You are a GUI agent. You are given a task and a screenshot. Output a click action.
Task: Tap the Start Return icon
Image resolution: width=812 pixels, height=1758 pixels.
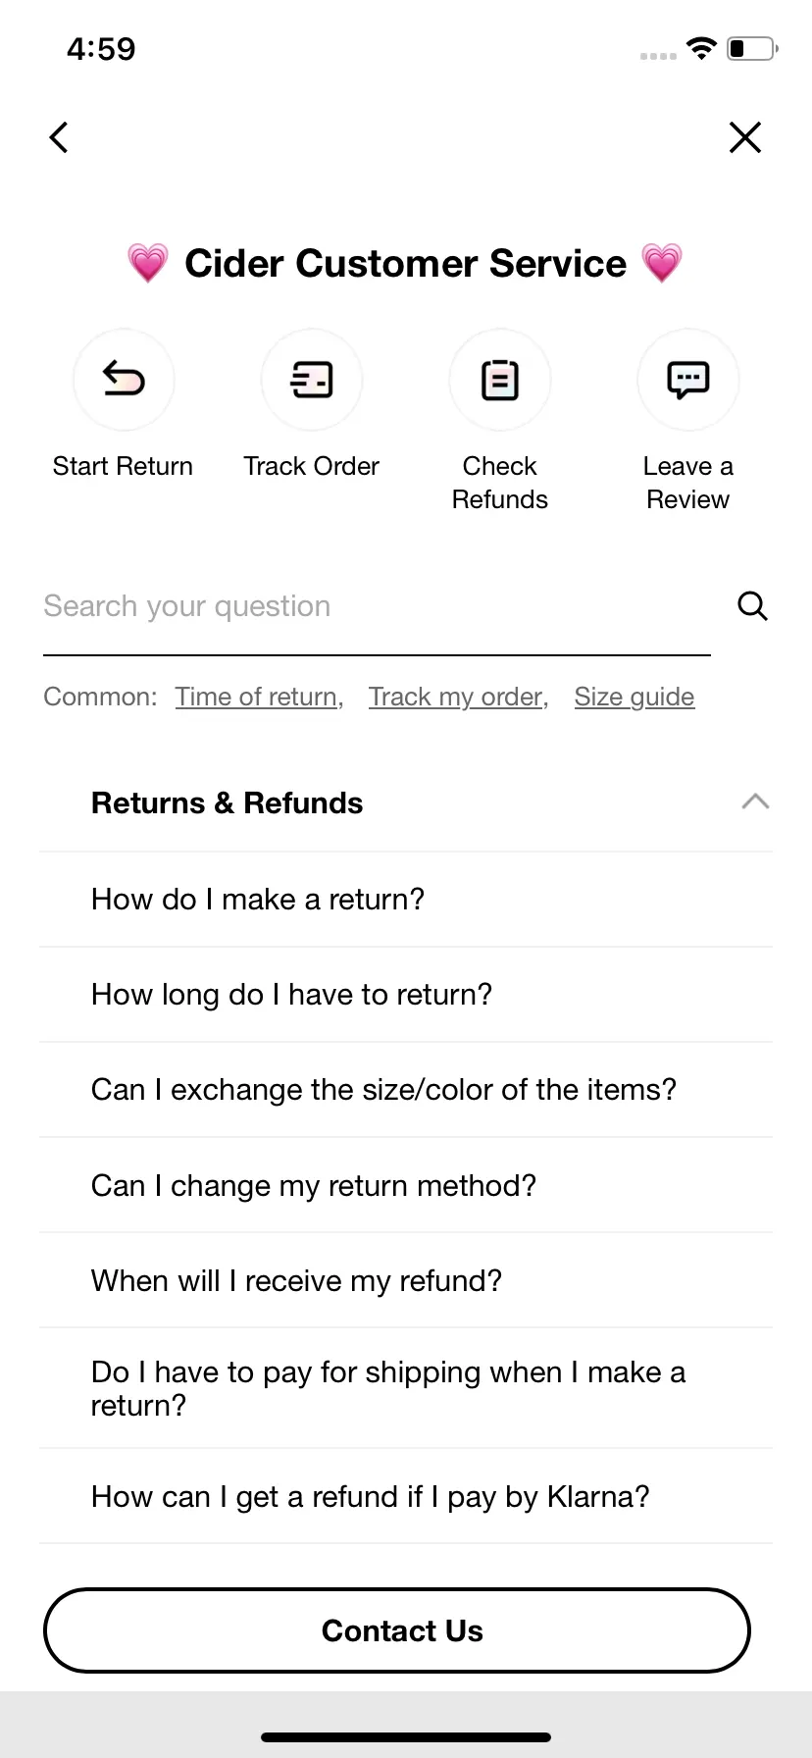[x=124, y=380]
